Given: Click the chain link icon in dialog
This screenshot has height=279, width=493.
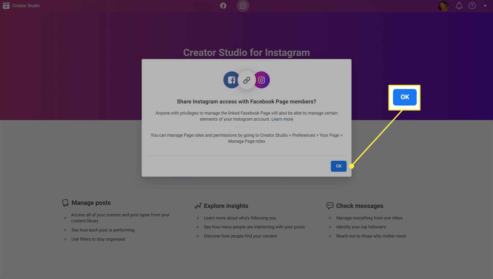Looking at the screenshot, I should coord(246,80).
